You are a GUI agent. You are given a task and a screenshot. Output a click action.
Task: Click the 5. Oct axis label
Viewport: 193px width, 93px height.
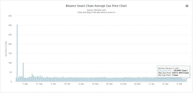coord(53,84)
